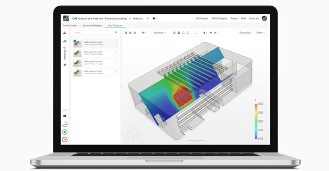329x171 pixels.
Task: Click the green completed status circle
Action: pos(65,132)
